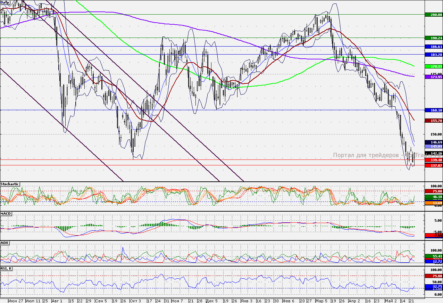Click the green 200.00 price tag
Image resolution: width=443 pixels, height=303 pixels.
click(434, 15)
